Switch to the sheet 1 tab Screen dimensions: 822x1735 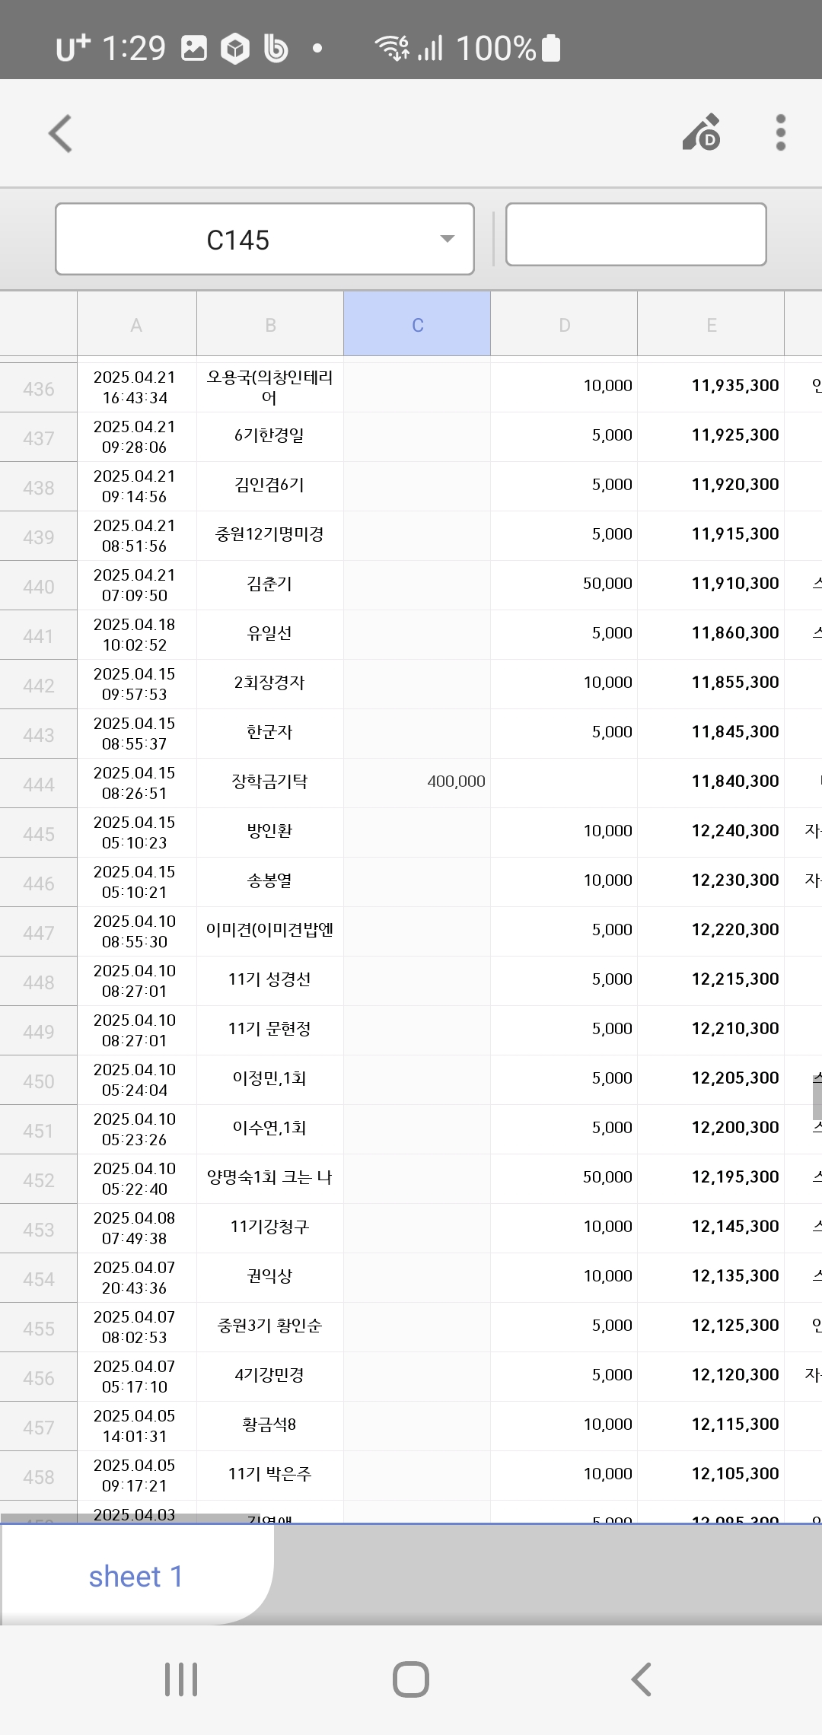coord(135,1576)
